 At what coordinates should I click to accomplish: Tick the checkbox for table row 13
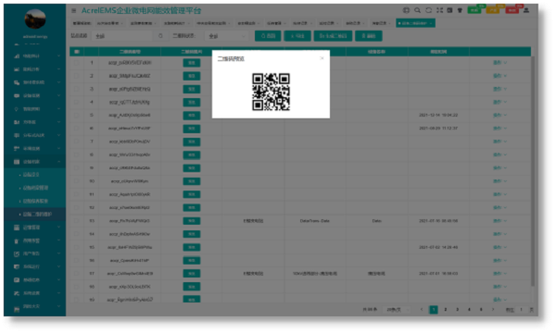(x=77, y=221)
